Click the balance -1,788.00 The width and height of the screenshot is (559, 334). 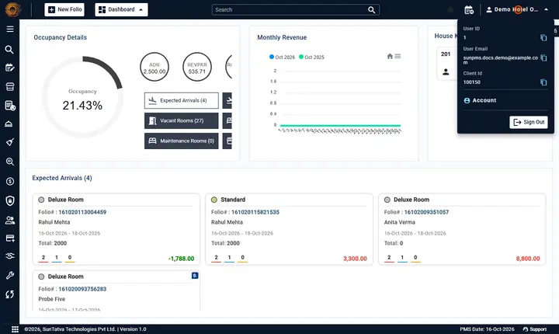tap(181, 259)
